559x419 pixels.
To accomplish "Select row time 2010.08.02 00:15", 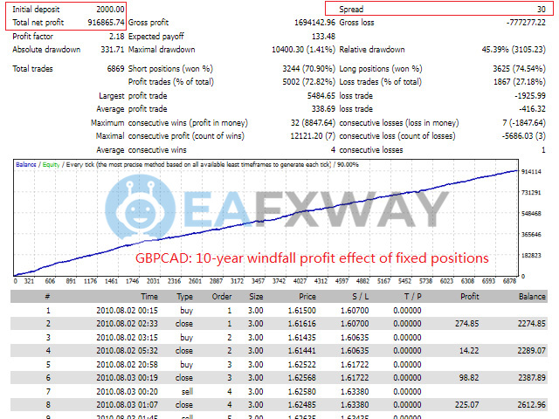I will (x=127, y=311).
